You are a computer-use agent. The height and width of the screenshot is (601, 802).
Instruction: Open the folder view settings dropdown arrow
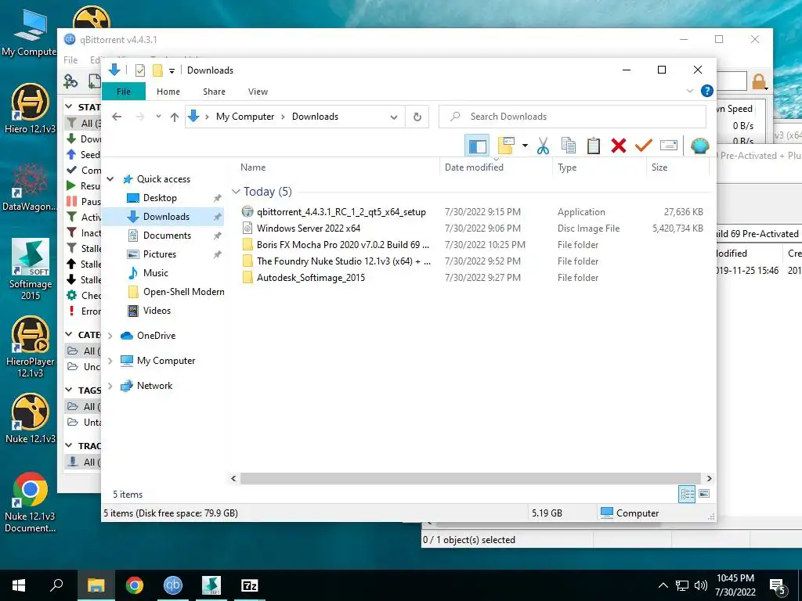coord(525,146)
